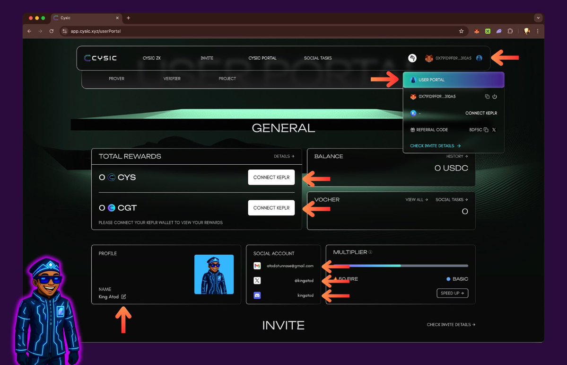Open the CYSIC PORTAL nav item
Screen dimensions: 567x365
click(x=262, y=58)
